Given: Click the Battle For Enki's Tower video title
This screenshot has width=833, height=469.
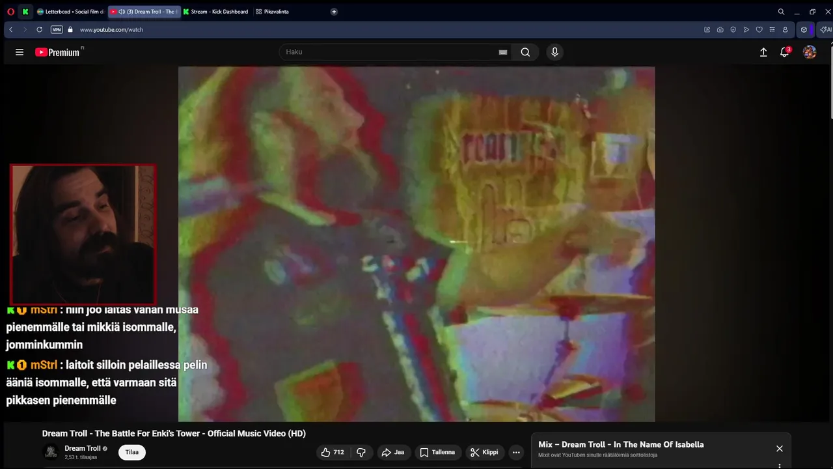Looking at the screenshot, I should [x=174, y=433].
